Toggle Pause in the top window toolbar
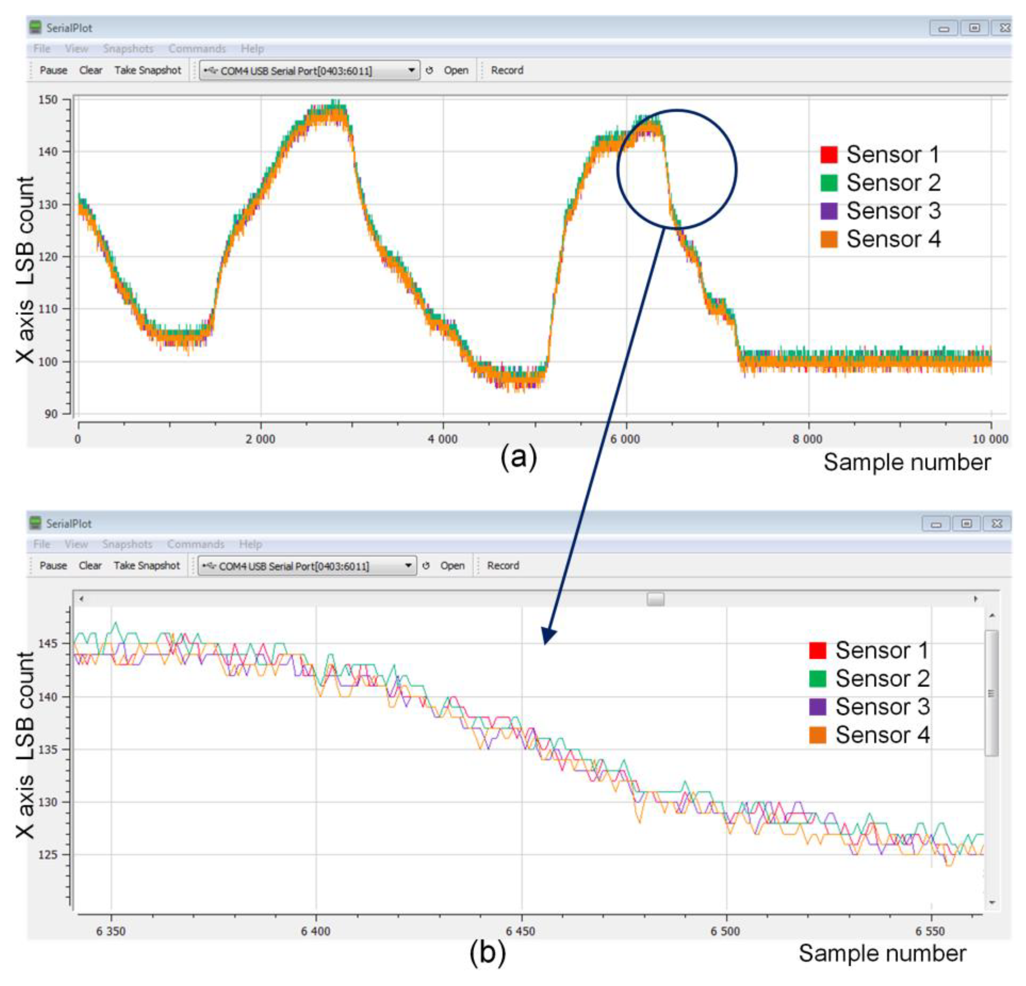The image size is (1026, 986). (53, 70)
